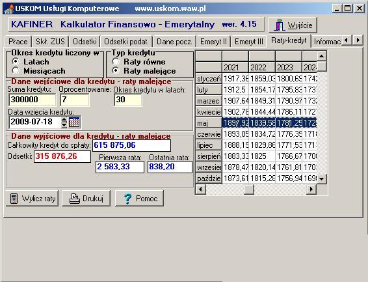Click highlighted cell 1897,92 in maj row
Viewport: 368px width, 282px height.
(x=235, y=123)
